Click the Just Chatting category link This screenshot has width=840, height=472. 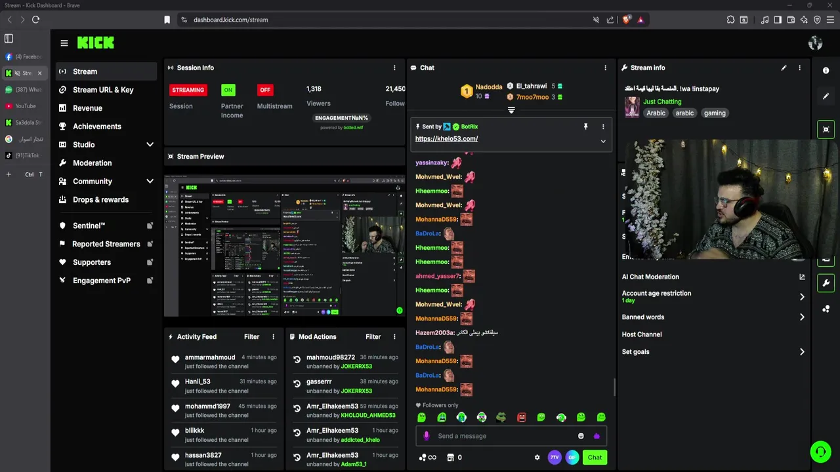point(662,102)
